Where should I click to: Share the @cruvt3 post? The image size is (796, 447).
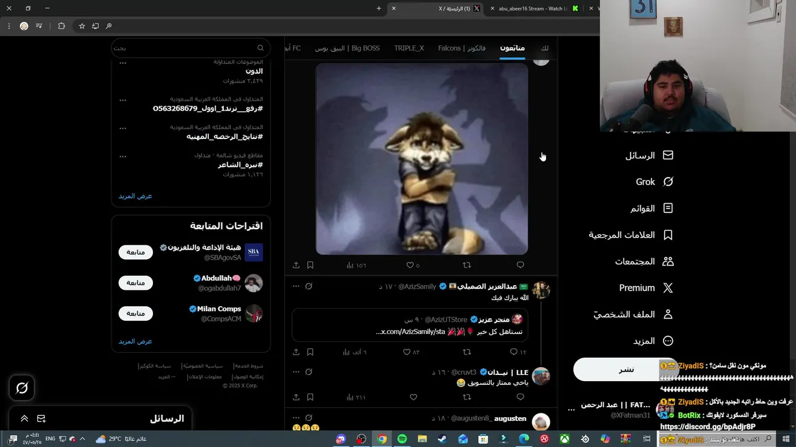(x=296, y=397)
